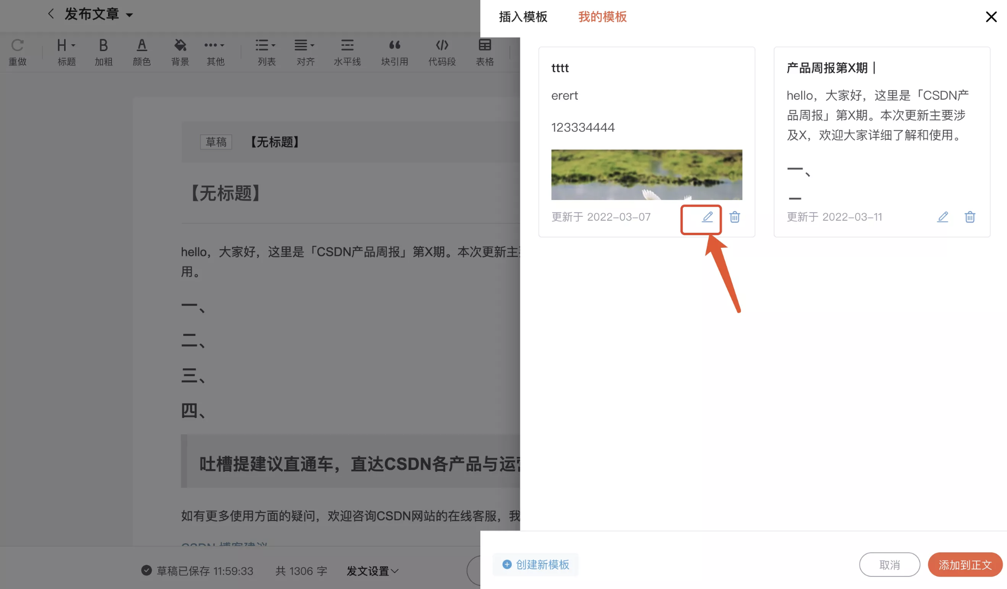Select the tttt template image thumbnail
This screenshot has width=1007, height=589.
coord(646,174)
